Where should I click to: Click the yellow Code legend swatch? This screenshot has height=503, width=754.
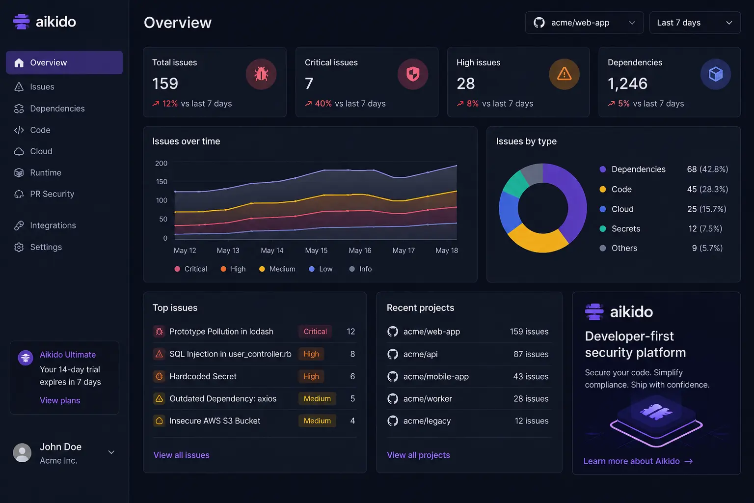click(603, 189)
